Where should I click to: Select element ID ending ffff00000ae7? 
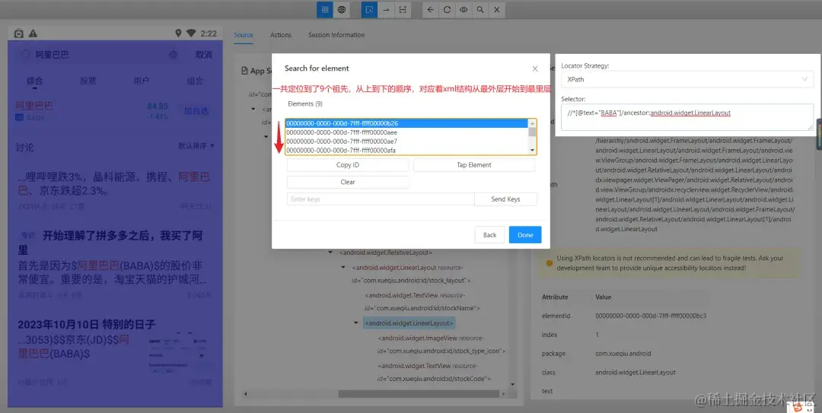407,141
